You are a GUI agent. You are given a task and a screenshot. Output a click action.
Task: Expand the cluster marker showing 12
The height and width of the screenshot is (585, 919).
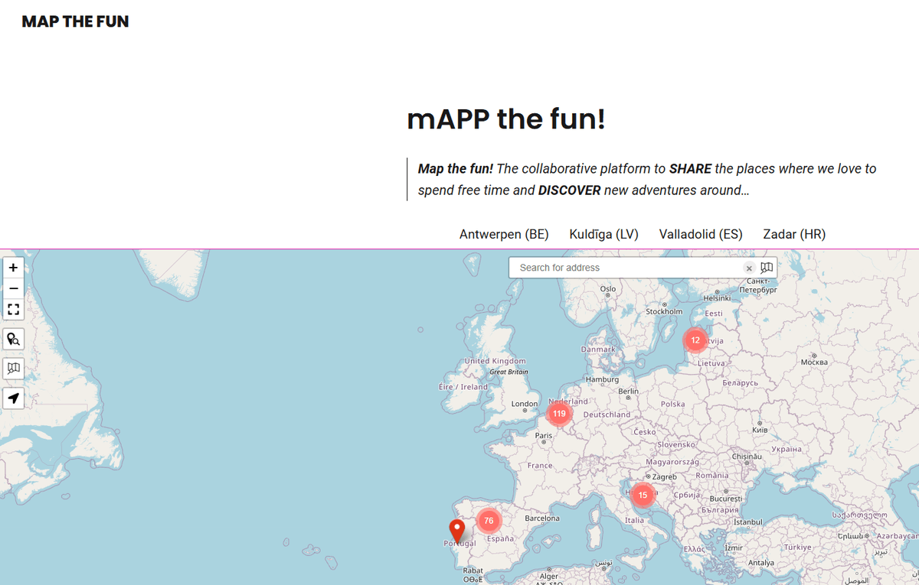click(x=695, y=340)
